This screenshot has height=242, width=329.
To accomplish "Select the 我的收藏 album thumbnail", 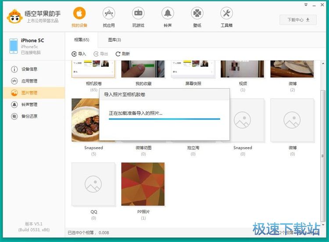I will (143, 69).
